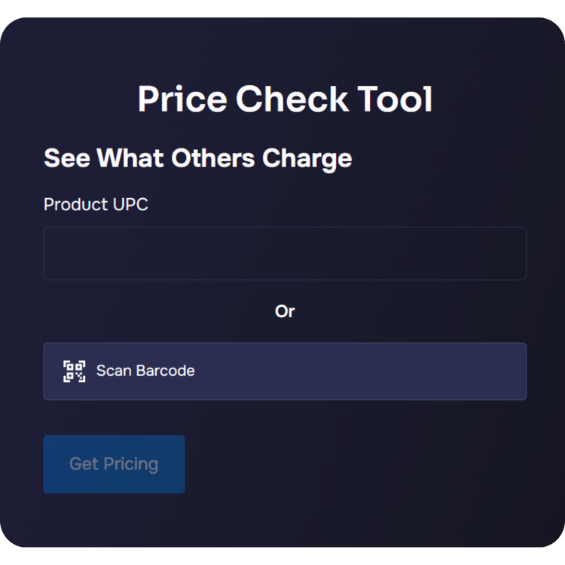Hit the blue Get Pricing button
This screenshot has width=565, height=565.
coord(114,464)
